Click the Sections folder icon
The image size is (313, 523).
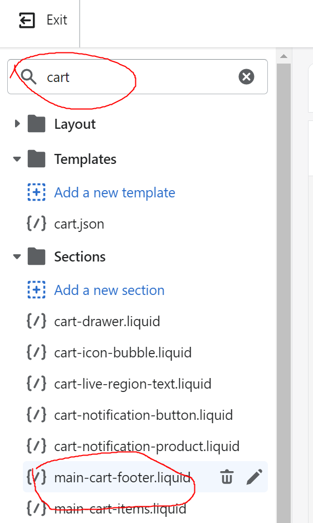click(36, 256)
